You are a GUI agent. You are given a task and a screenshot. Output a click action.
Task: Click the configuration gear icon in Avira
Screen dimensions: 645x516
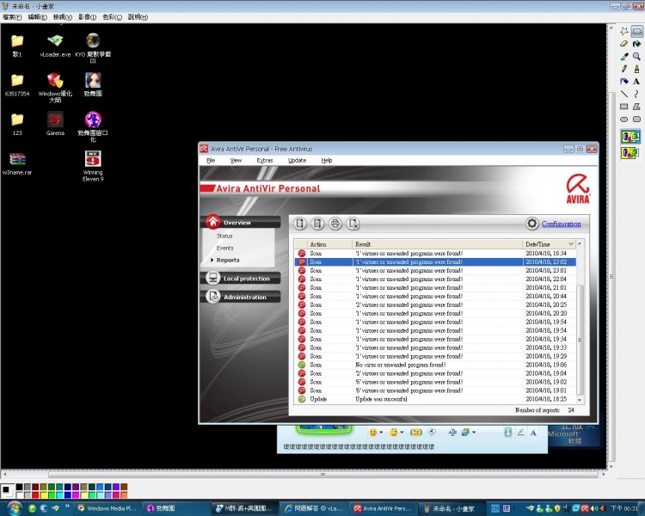(x=531, y=224)
